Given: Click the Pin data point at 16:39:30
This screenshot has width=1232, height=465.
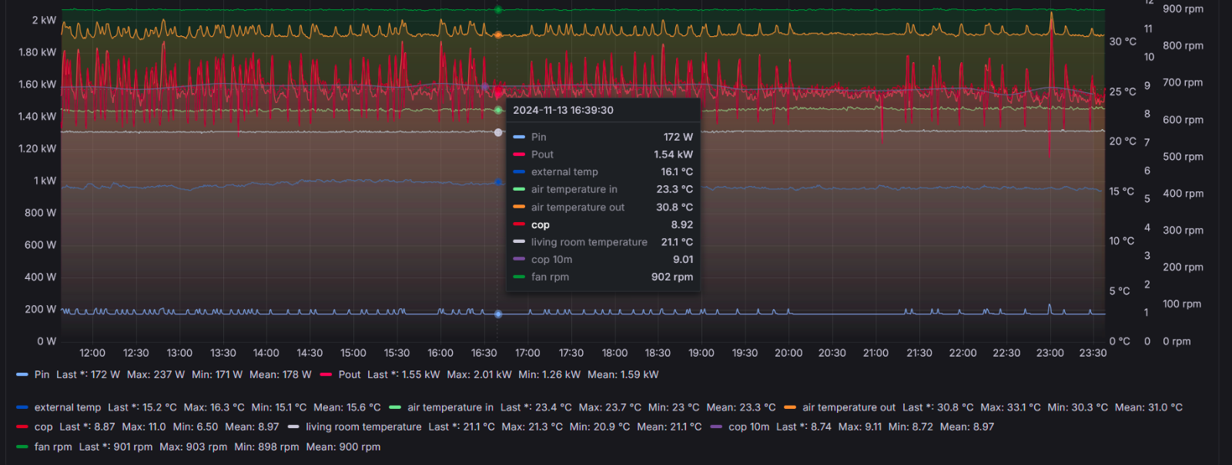Looking at the screenshot, I should click(x=498, y=314).
